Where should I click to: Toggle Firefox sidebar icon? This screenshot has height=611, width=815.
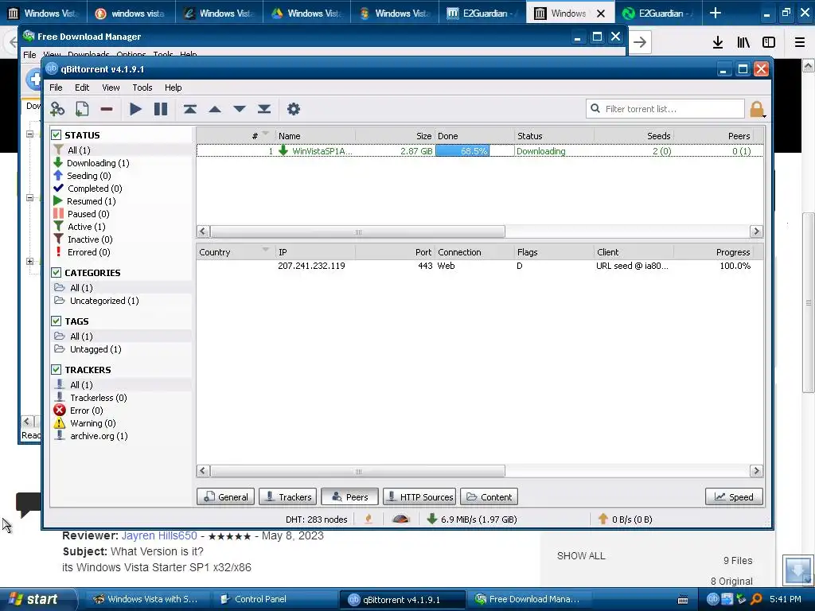coord(769,42)
